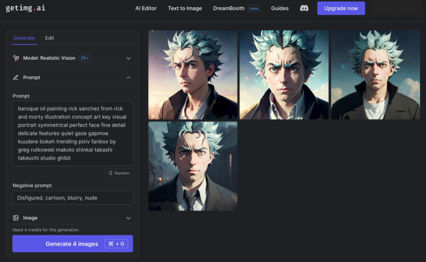Open first generated portrait with sunset sky
The width and height of the screenshot is (426, 262).
(193, 74)
